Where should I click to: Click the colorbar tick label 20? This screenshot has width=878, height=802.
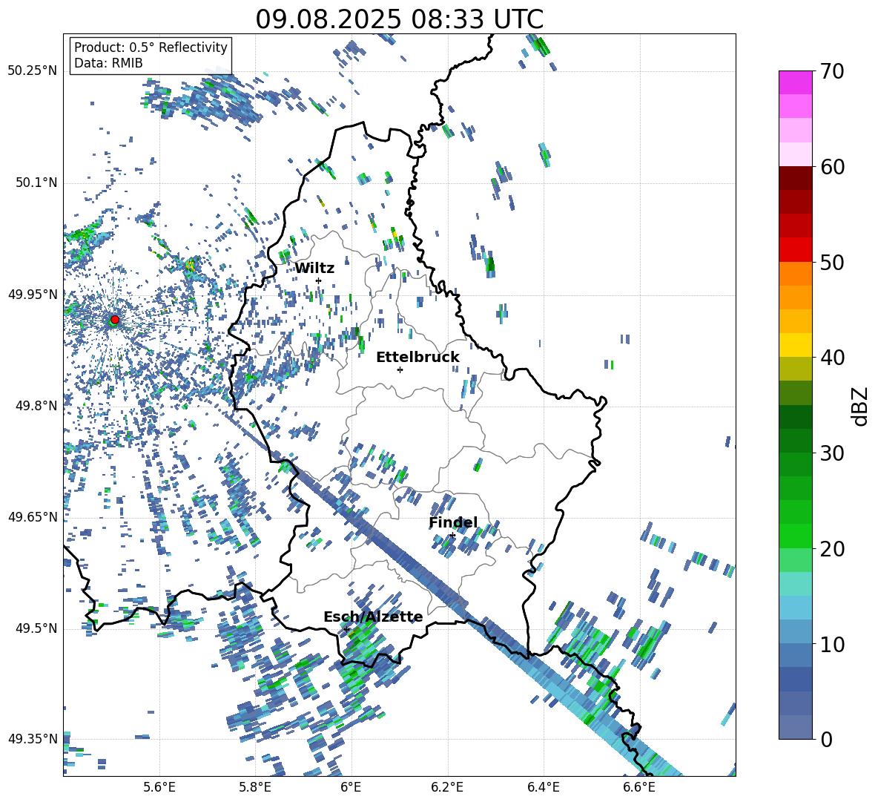[x=833, y=549]
